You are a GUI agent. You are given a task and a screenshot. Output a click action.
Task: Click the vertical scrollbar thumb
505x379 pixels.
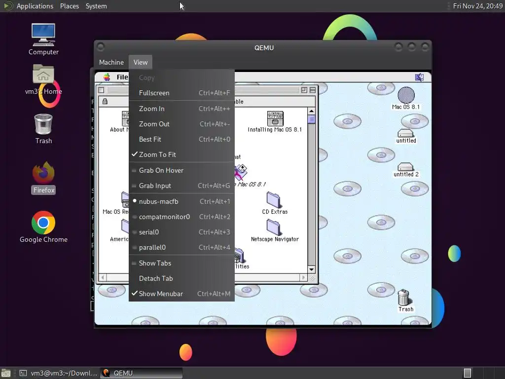click(311, 119)
